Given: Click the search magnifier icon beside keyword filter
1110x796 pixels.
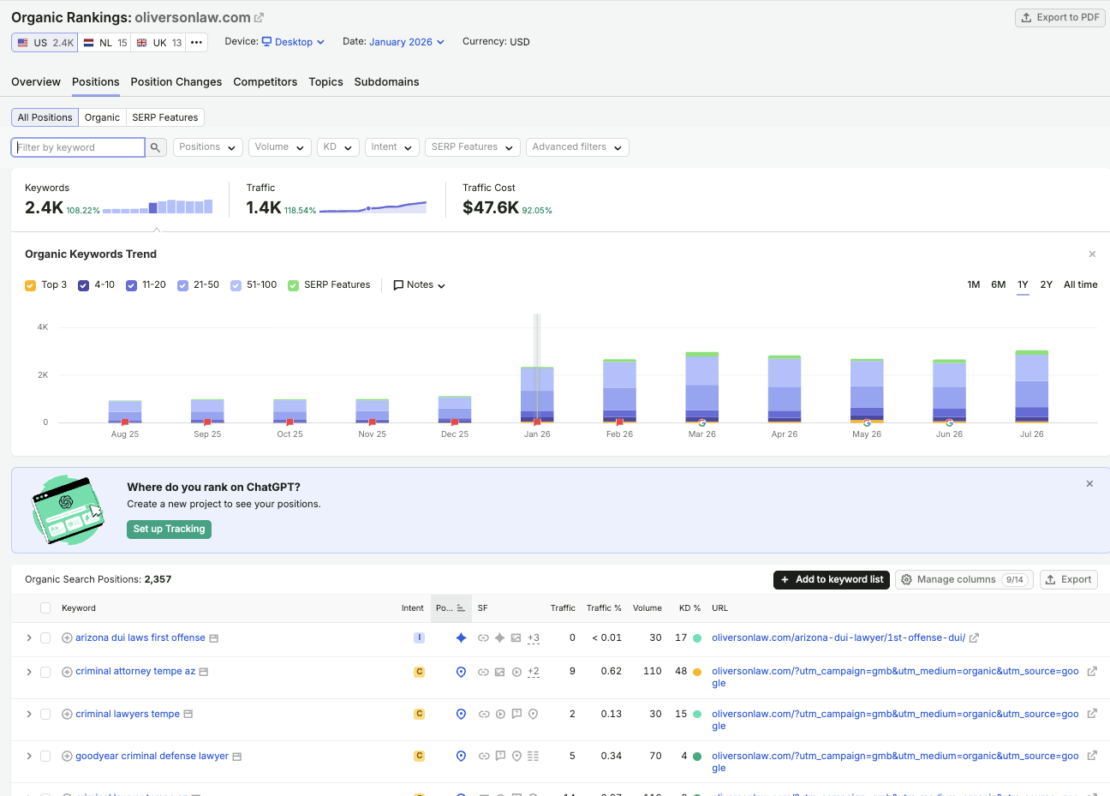Looking at the screenshot, I should coord(155,147).
